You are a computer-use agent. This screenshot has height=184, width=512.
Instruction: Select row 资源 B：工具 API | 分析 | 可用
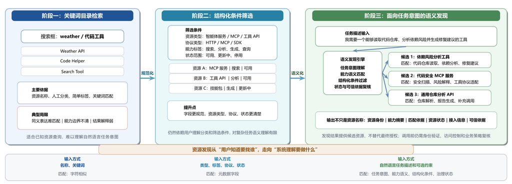(222, 78)
